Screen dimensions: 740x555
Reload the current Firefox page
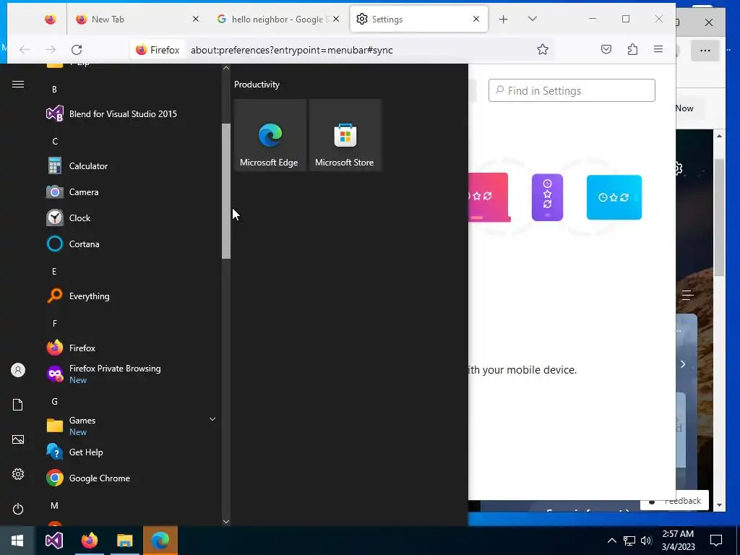pos(77,50)
